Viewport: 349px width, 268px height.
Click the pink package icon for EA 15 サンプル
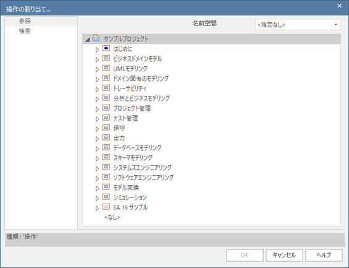point(106,207)
